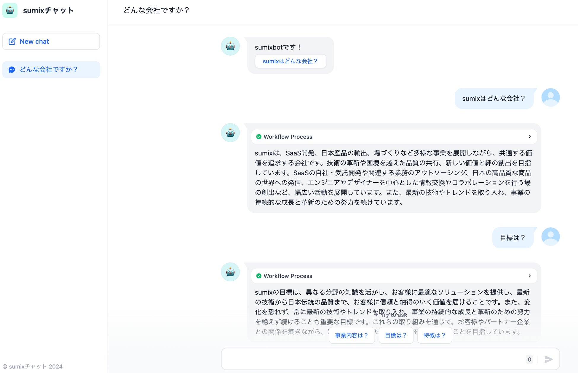Click the user avatar next to 目標は？ message

(x=550, y=237)
